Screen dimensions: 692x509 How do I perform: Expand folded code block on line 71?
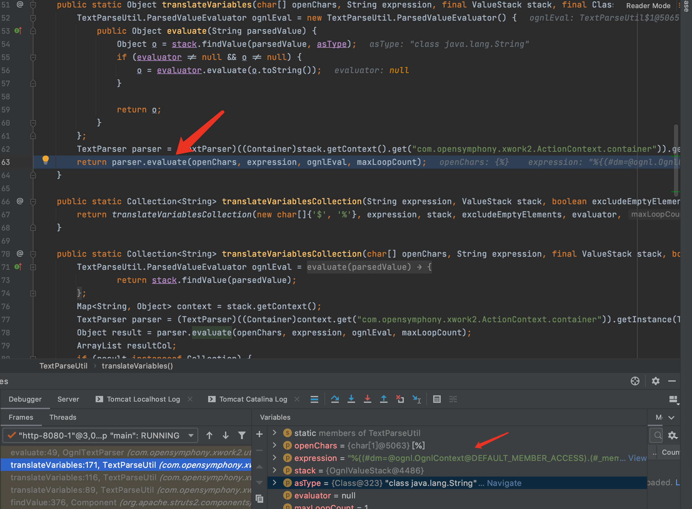(33, 267)
